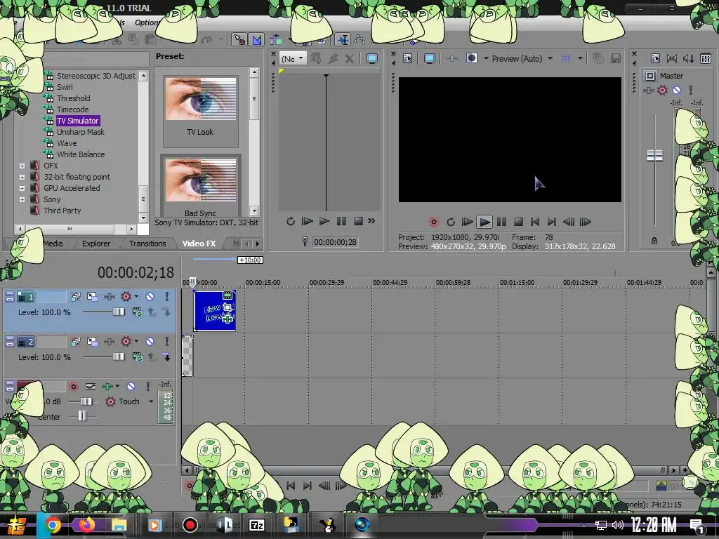Choose the Bad Sync preset thumbnail
719x539 pixels.
pyautogui.click(x=201, y=180)
